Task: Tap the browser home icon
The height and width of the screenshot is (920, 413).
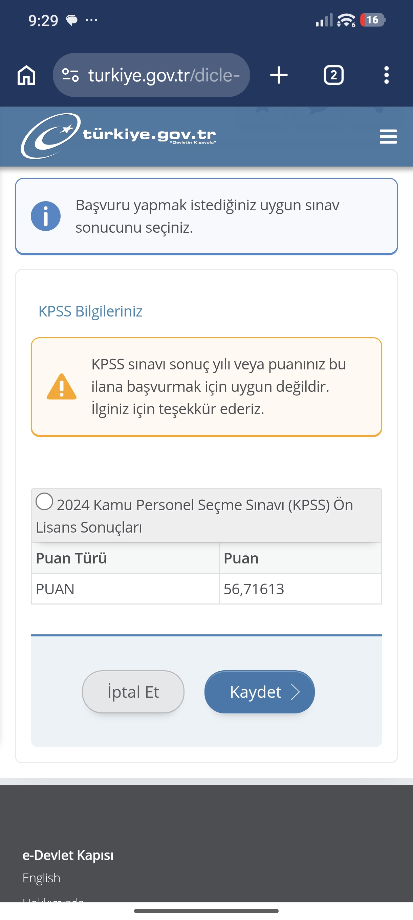Action: coord(26,75)
